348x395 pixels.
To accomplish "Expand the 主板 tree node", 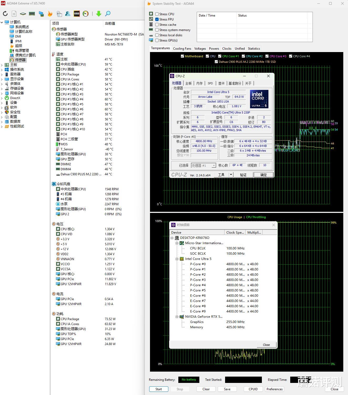I will coord(2,65).
